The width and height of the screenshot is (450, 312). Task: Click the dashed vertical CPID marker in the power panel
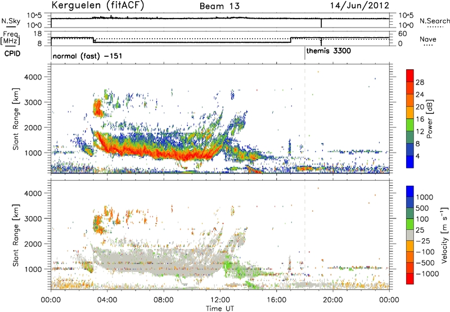pos(305,119)
